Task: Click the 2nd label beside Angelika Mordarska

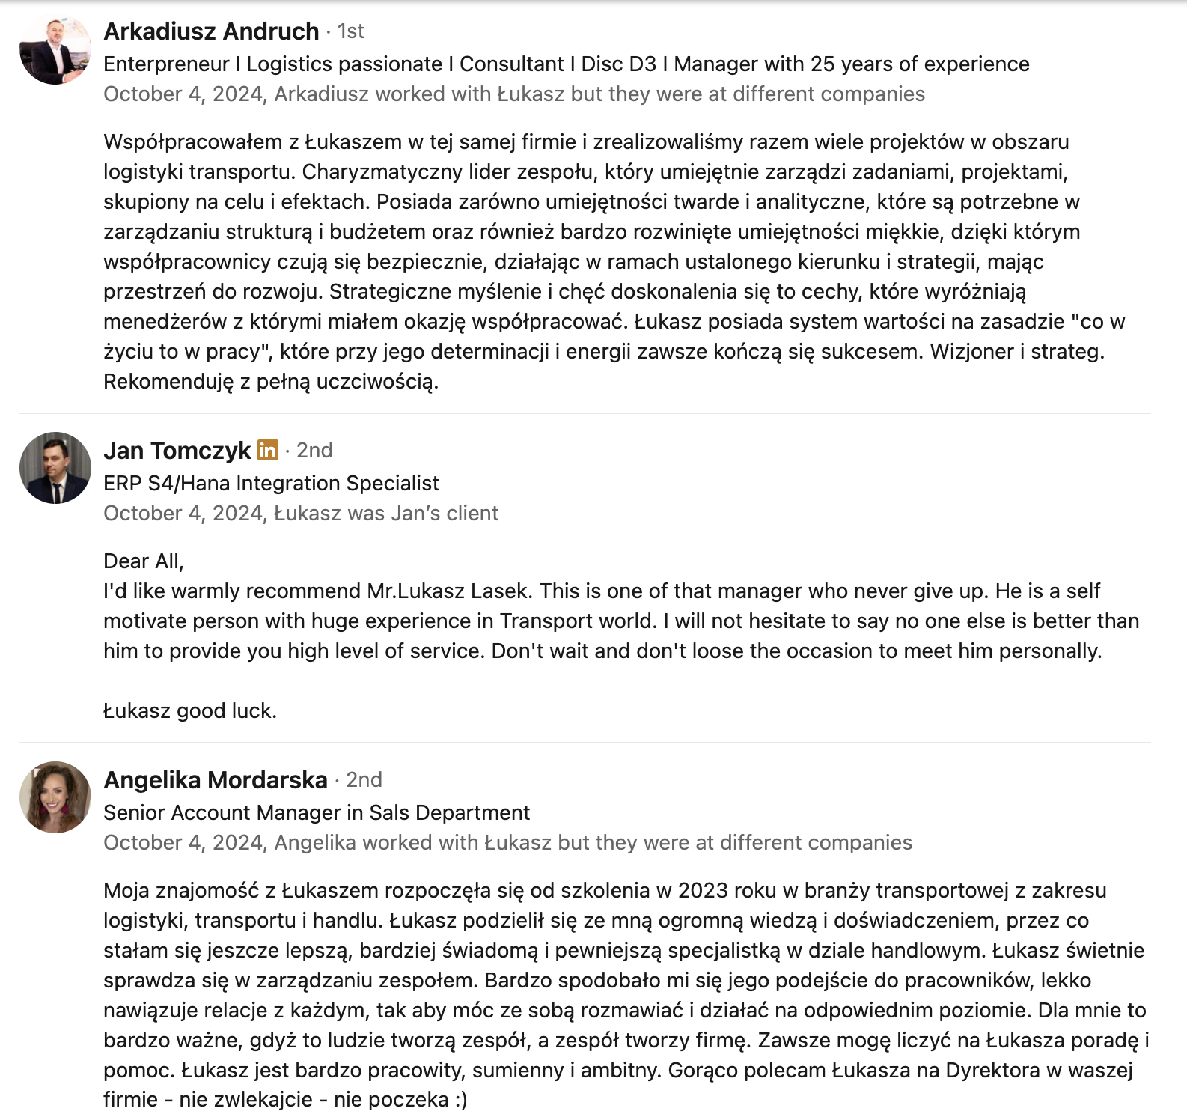Action: click(364, 780)
